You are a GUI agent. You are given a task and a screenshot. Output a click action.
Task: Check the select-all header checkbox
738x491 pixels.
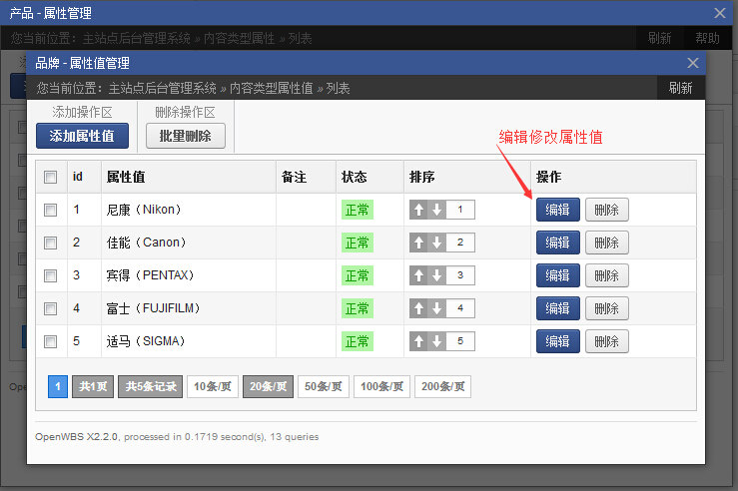point(51,177)
